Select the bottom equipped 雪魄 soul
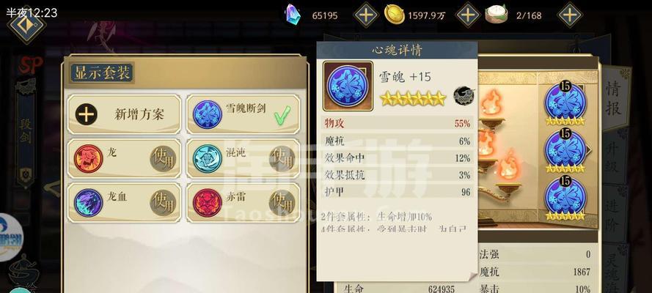Image resolution: width=652 pixels, height=293 pixels. tap(565, 199)
